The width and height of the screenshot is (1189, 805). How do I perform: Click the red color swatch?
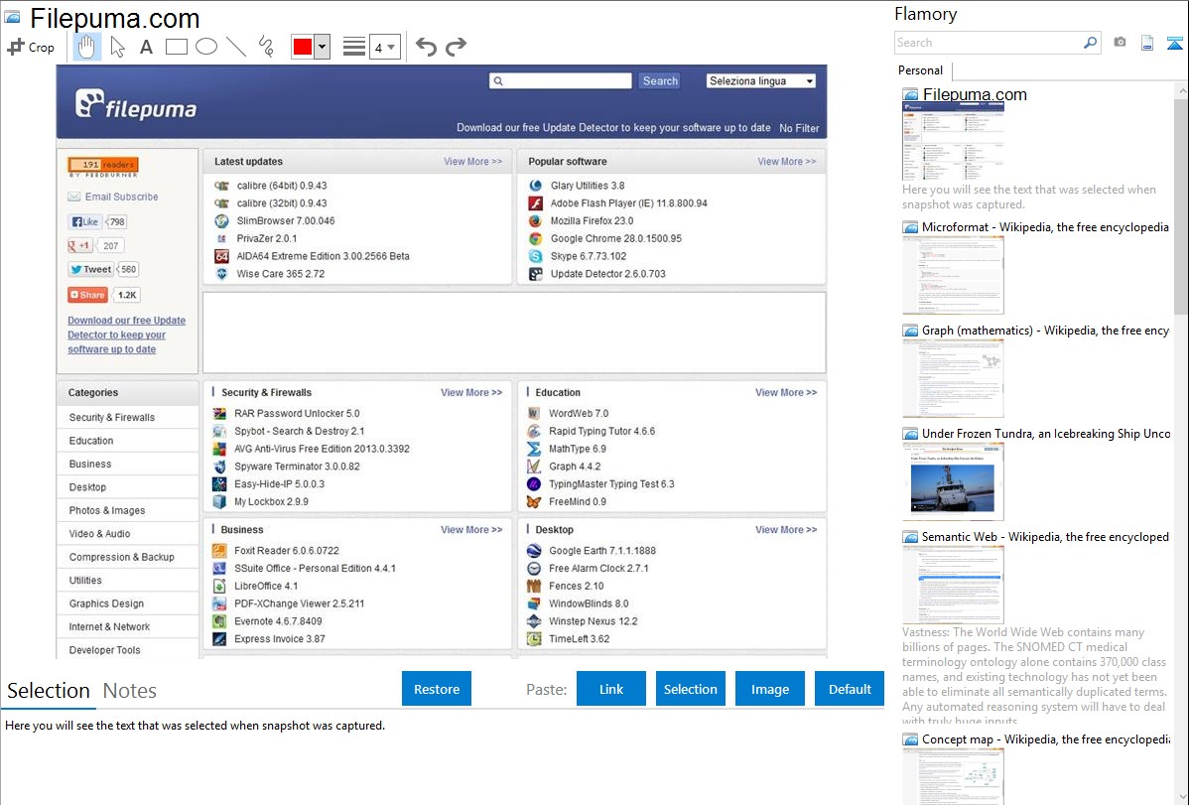303,47
